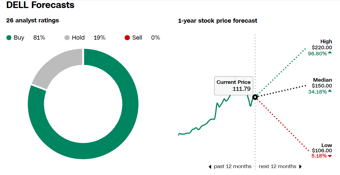
Task: Click the green Buy legend dot
Action: click(x=9, y=38)
